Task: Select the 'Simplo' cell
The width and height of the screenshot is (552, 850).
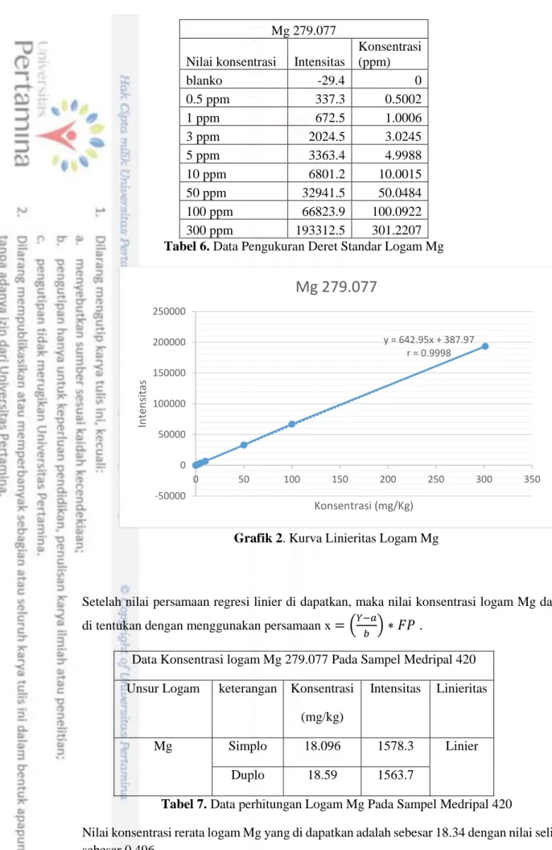Action: [247, 746]
